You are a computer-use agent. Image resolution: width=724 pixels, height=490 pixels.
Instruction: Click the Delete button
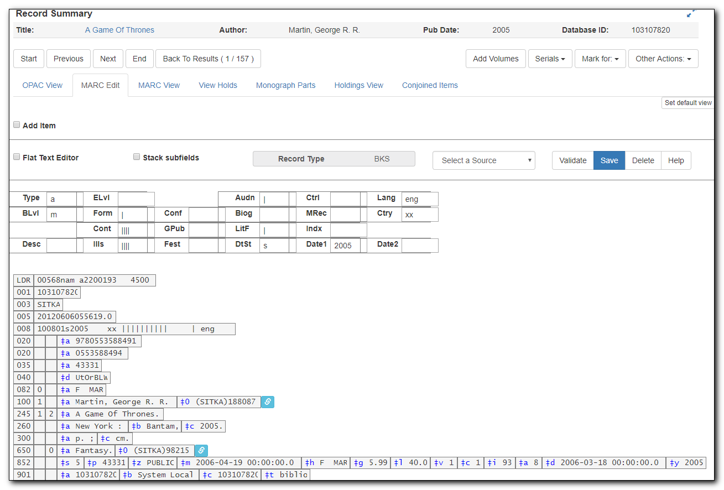click(643, 160)
